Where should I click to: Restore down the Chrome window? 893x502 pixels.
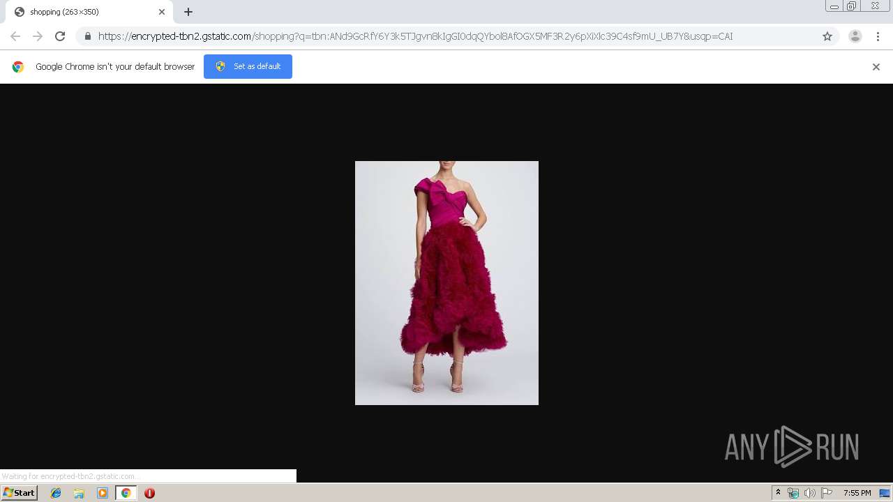click(852, 6)
